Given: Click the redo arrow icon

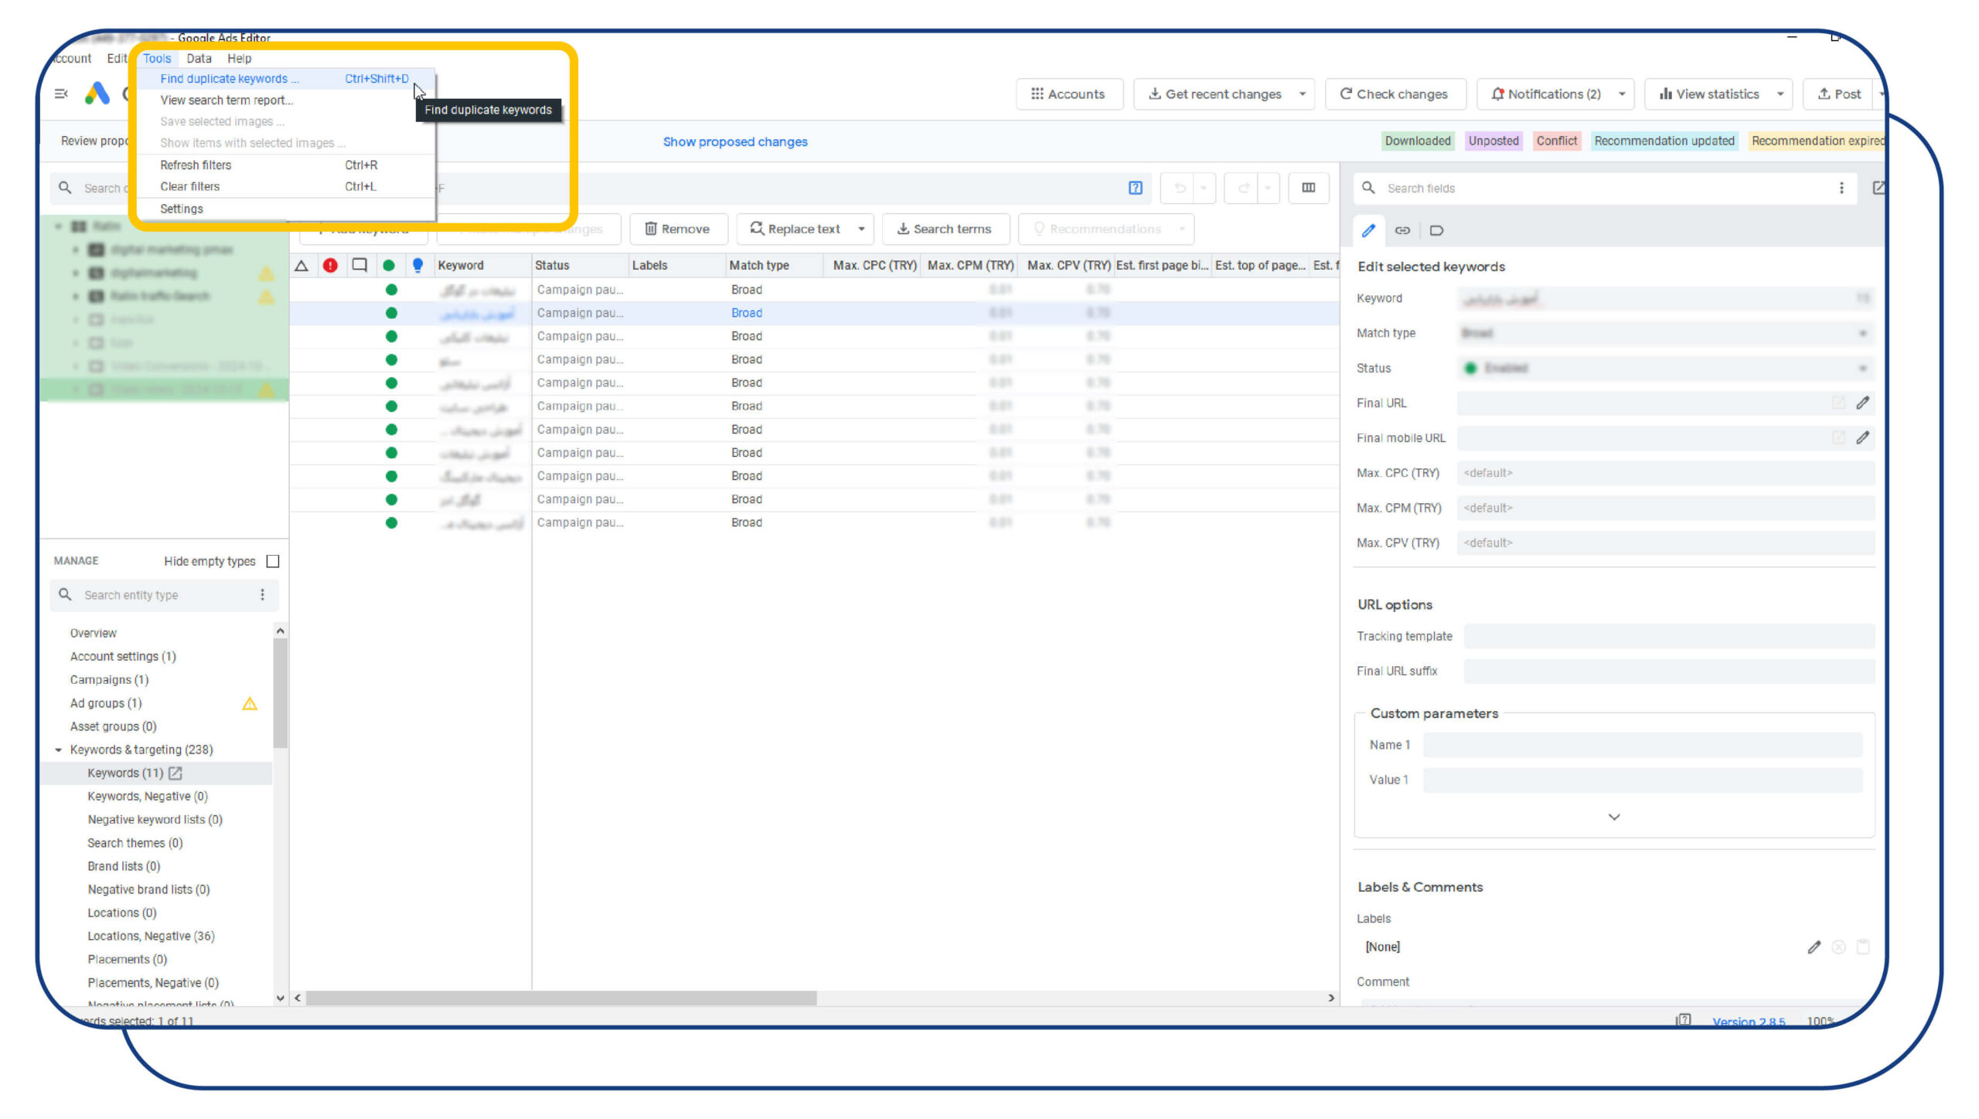Looking at the screenshot, I should tap(1244, 188).
